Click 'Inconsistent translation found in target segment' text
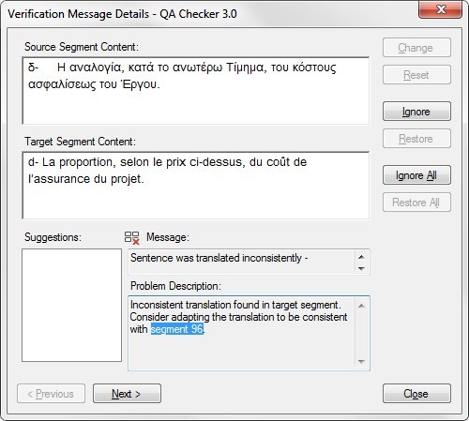This screenshot has height=421, width=469. pos(234,305)
